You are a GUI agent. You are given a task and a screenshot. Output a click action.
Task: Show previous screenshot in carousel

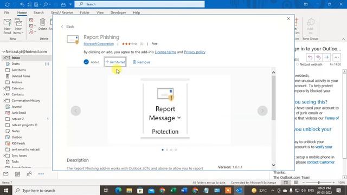click(x=76, y=110)
